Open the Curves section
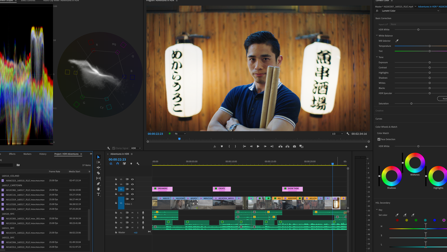Viewport: 447px width, 252px height. pyautogui.click(x=379, y=119)
